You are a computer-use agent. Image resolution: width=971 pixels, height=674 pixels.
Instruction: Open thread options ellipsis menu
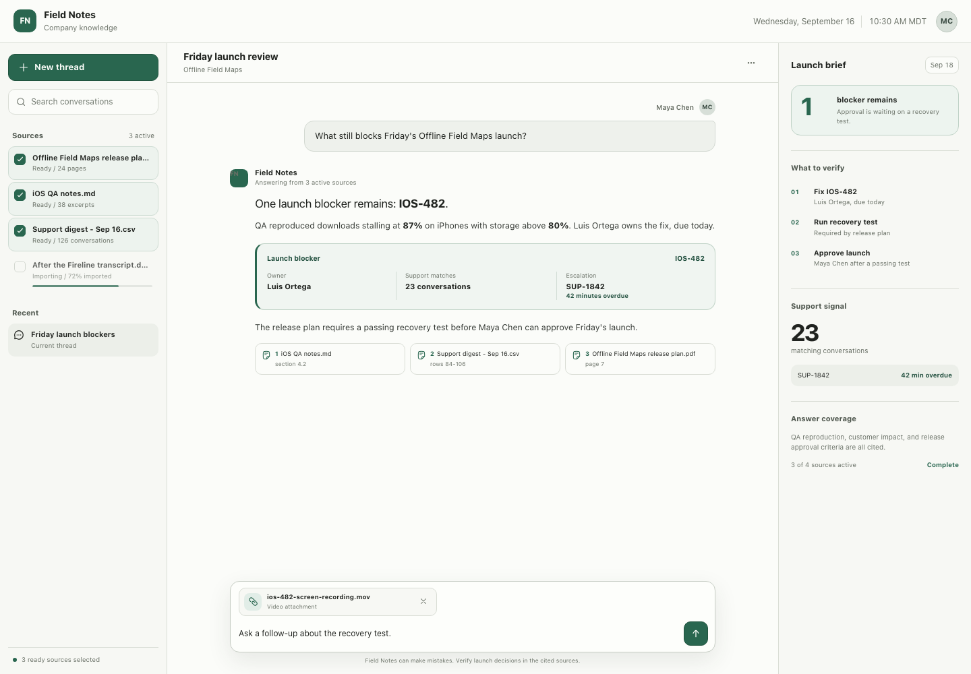point(751,63)
